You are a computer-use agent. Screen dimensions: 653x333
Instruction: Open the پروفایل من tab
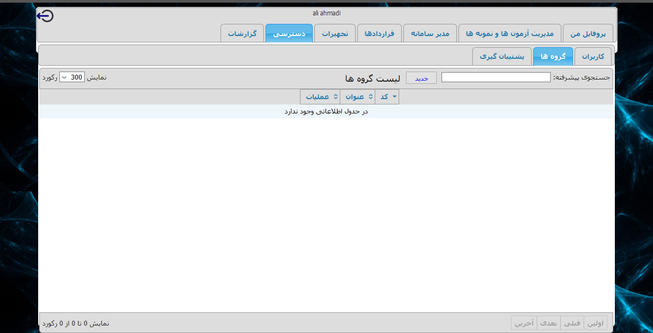pyautogui.click(x=588, y=33)
